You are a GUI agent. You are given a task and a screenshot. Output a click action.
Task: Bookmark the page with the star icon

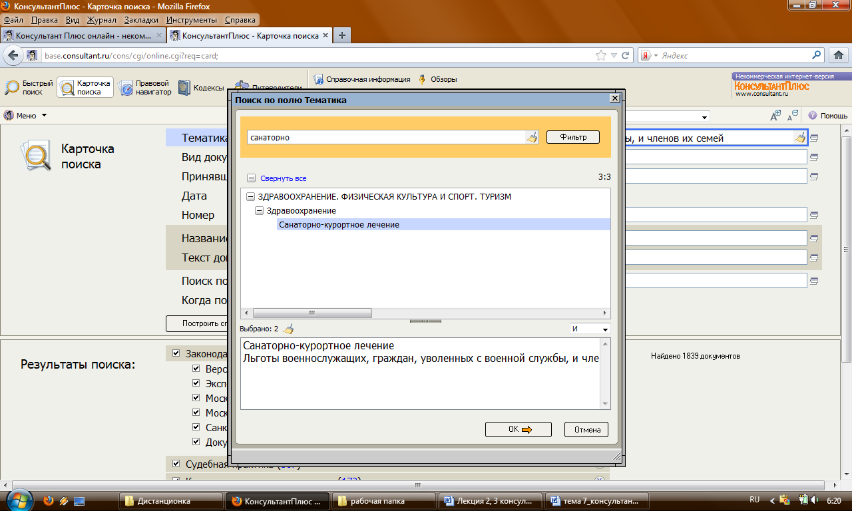[601, 56]
